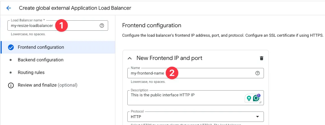Go to Backend configuration step
325x125 pixels.
click(x=40, y=60)
